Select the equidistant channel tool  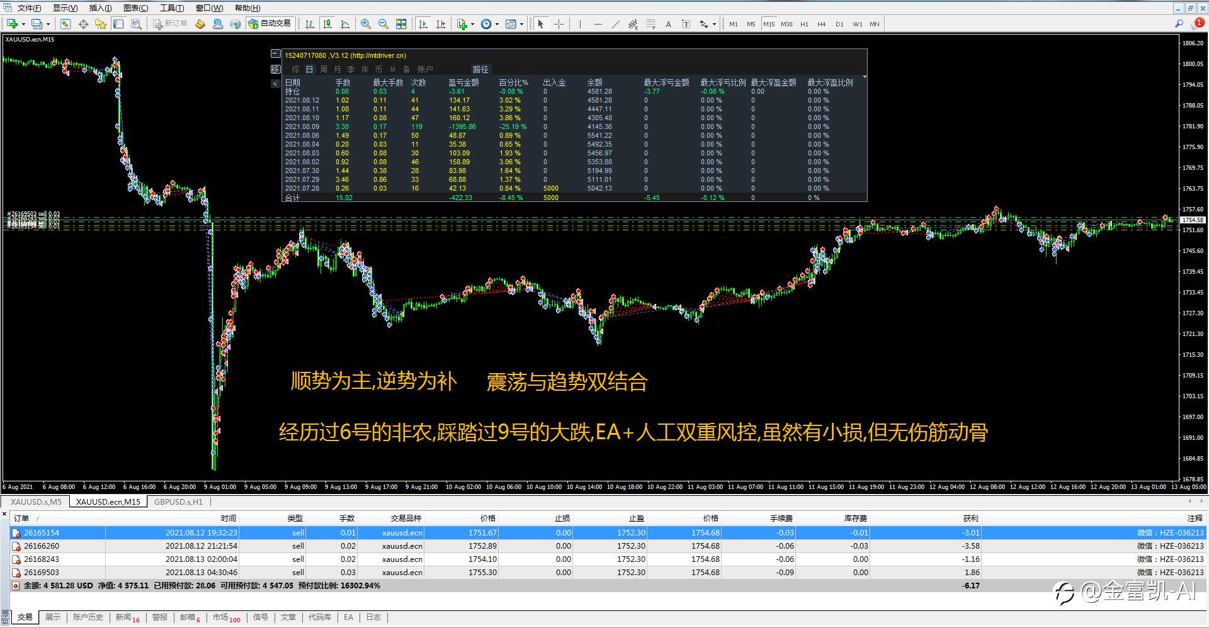pos(633,24)
